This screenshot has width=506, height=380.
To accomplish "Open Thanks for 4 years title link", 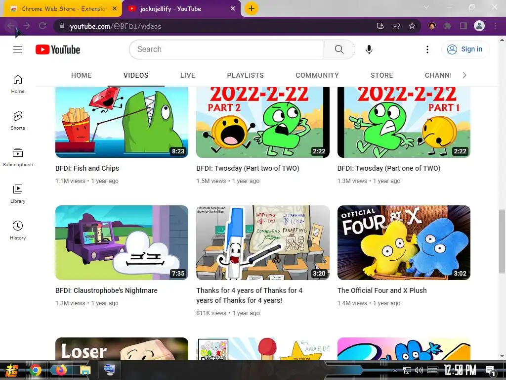I will [250, 295].
